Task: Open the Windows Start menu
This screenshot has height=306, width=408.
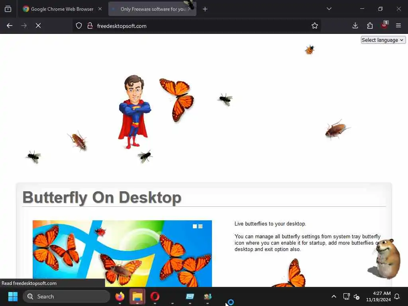Action: click(13, 296)
